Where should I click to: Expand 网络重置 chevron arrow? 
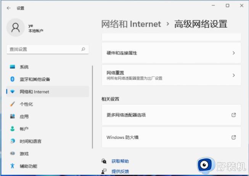234,75
